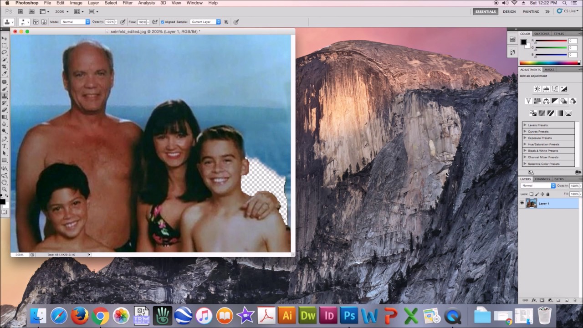Screen dimensions: 583x328
Task: Select the Eraser tool
Action: (x=5, y=110)
